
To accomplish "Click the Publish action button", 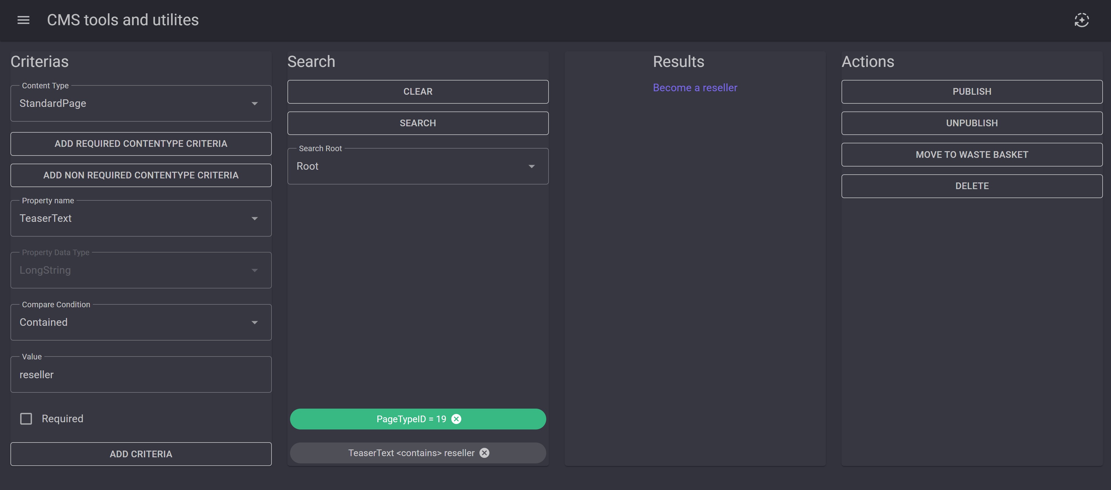I will click(971, 92).
